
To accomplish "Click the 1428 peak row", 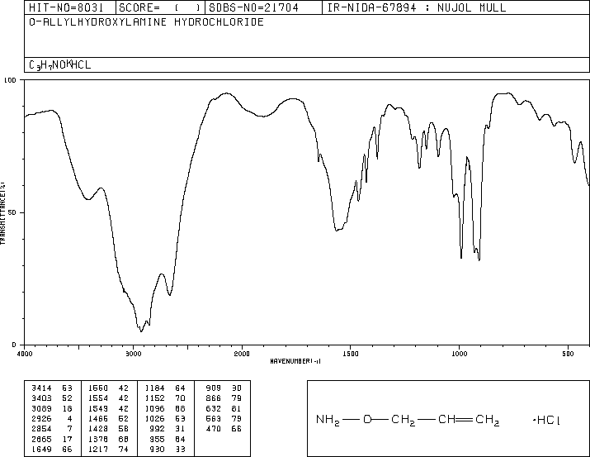I will pos(108,429).
